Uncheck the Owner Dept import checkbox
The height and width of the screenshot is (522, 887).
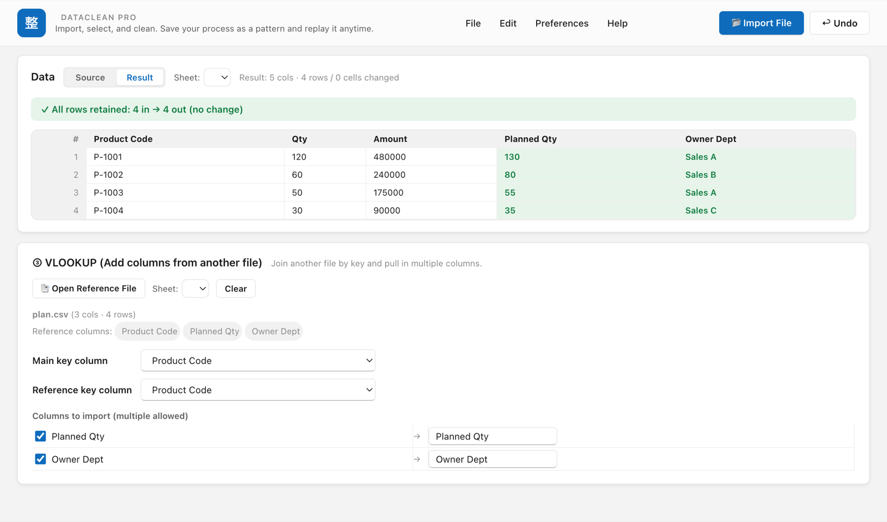click(x=40, y=459)
